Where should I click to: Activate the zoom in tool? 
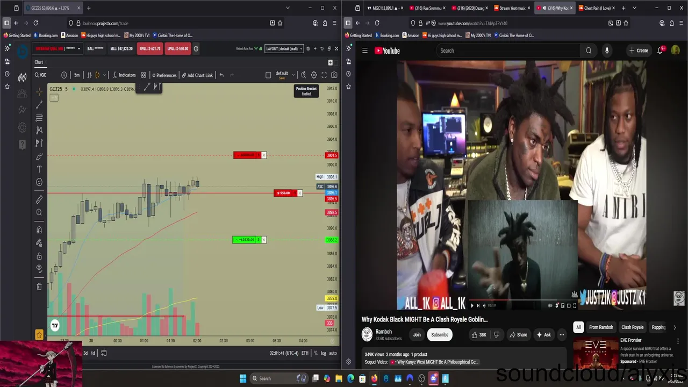(39, 212)
